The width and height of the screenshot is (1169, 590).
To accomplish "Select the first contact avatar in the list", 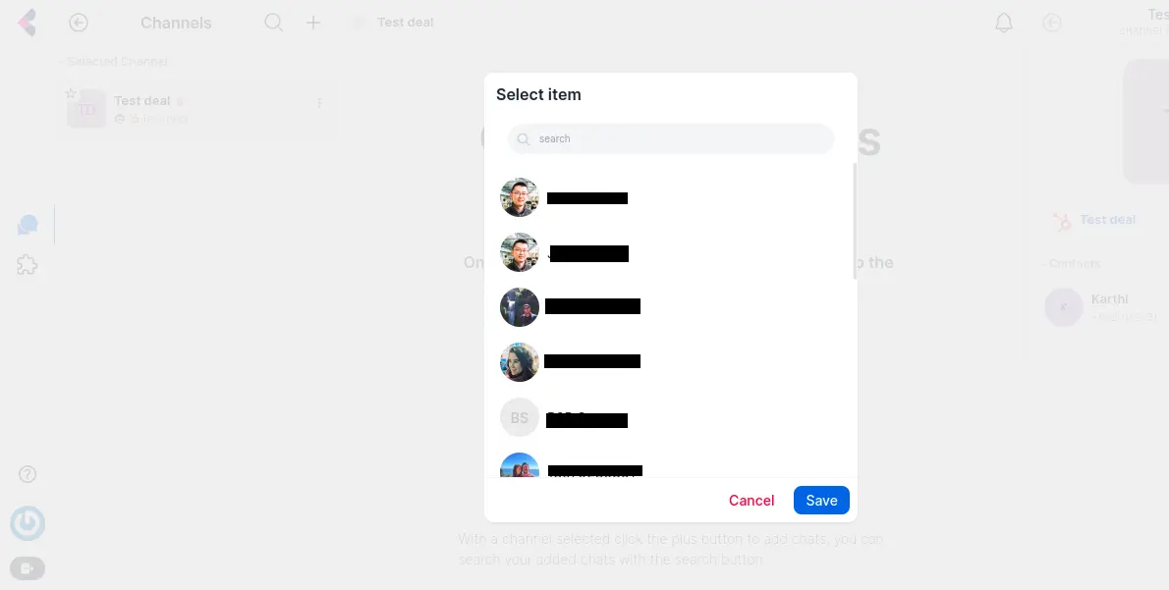I will point(520,197).
